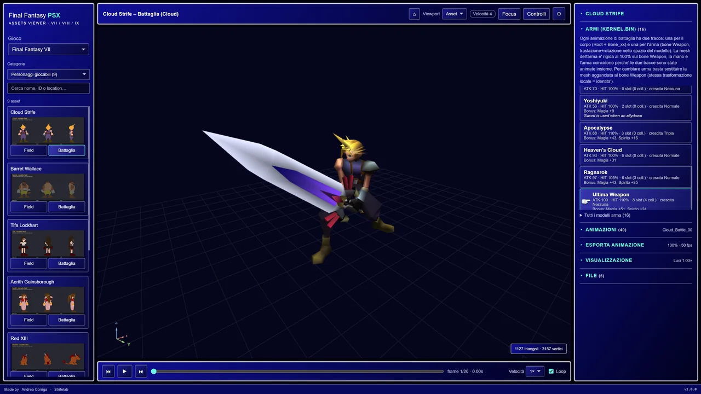Click the Controlli button
The image size is (701, 394).
536,14
